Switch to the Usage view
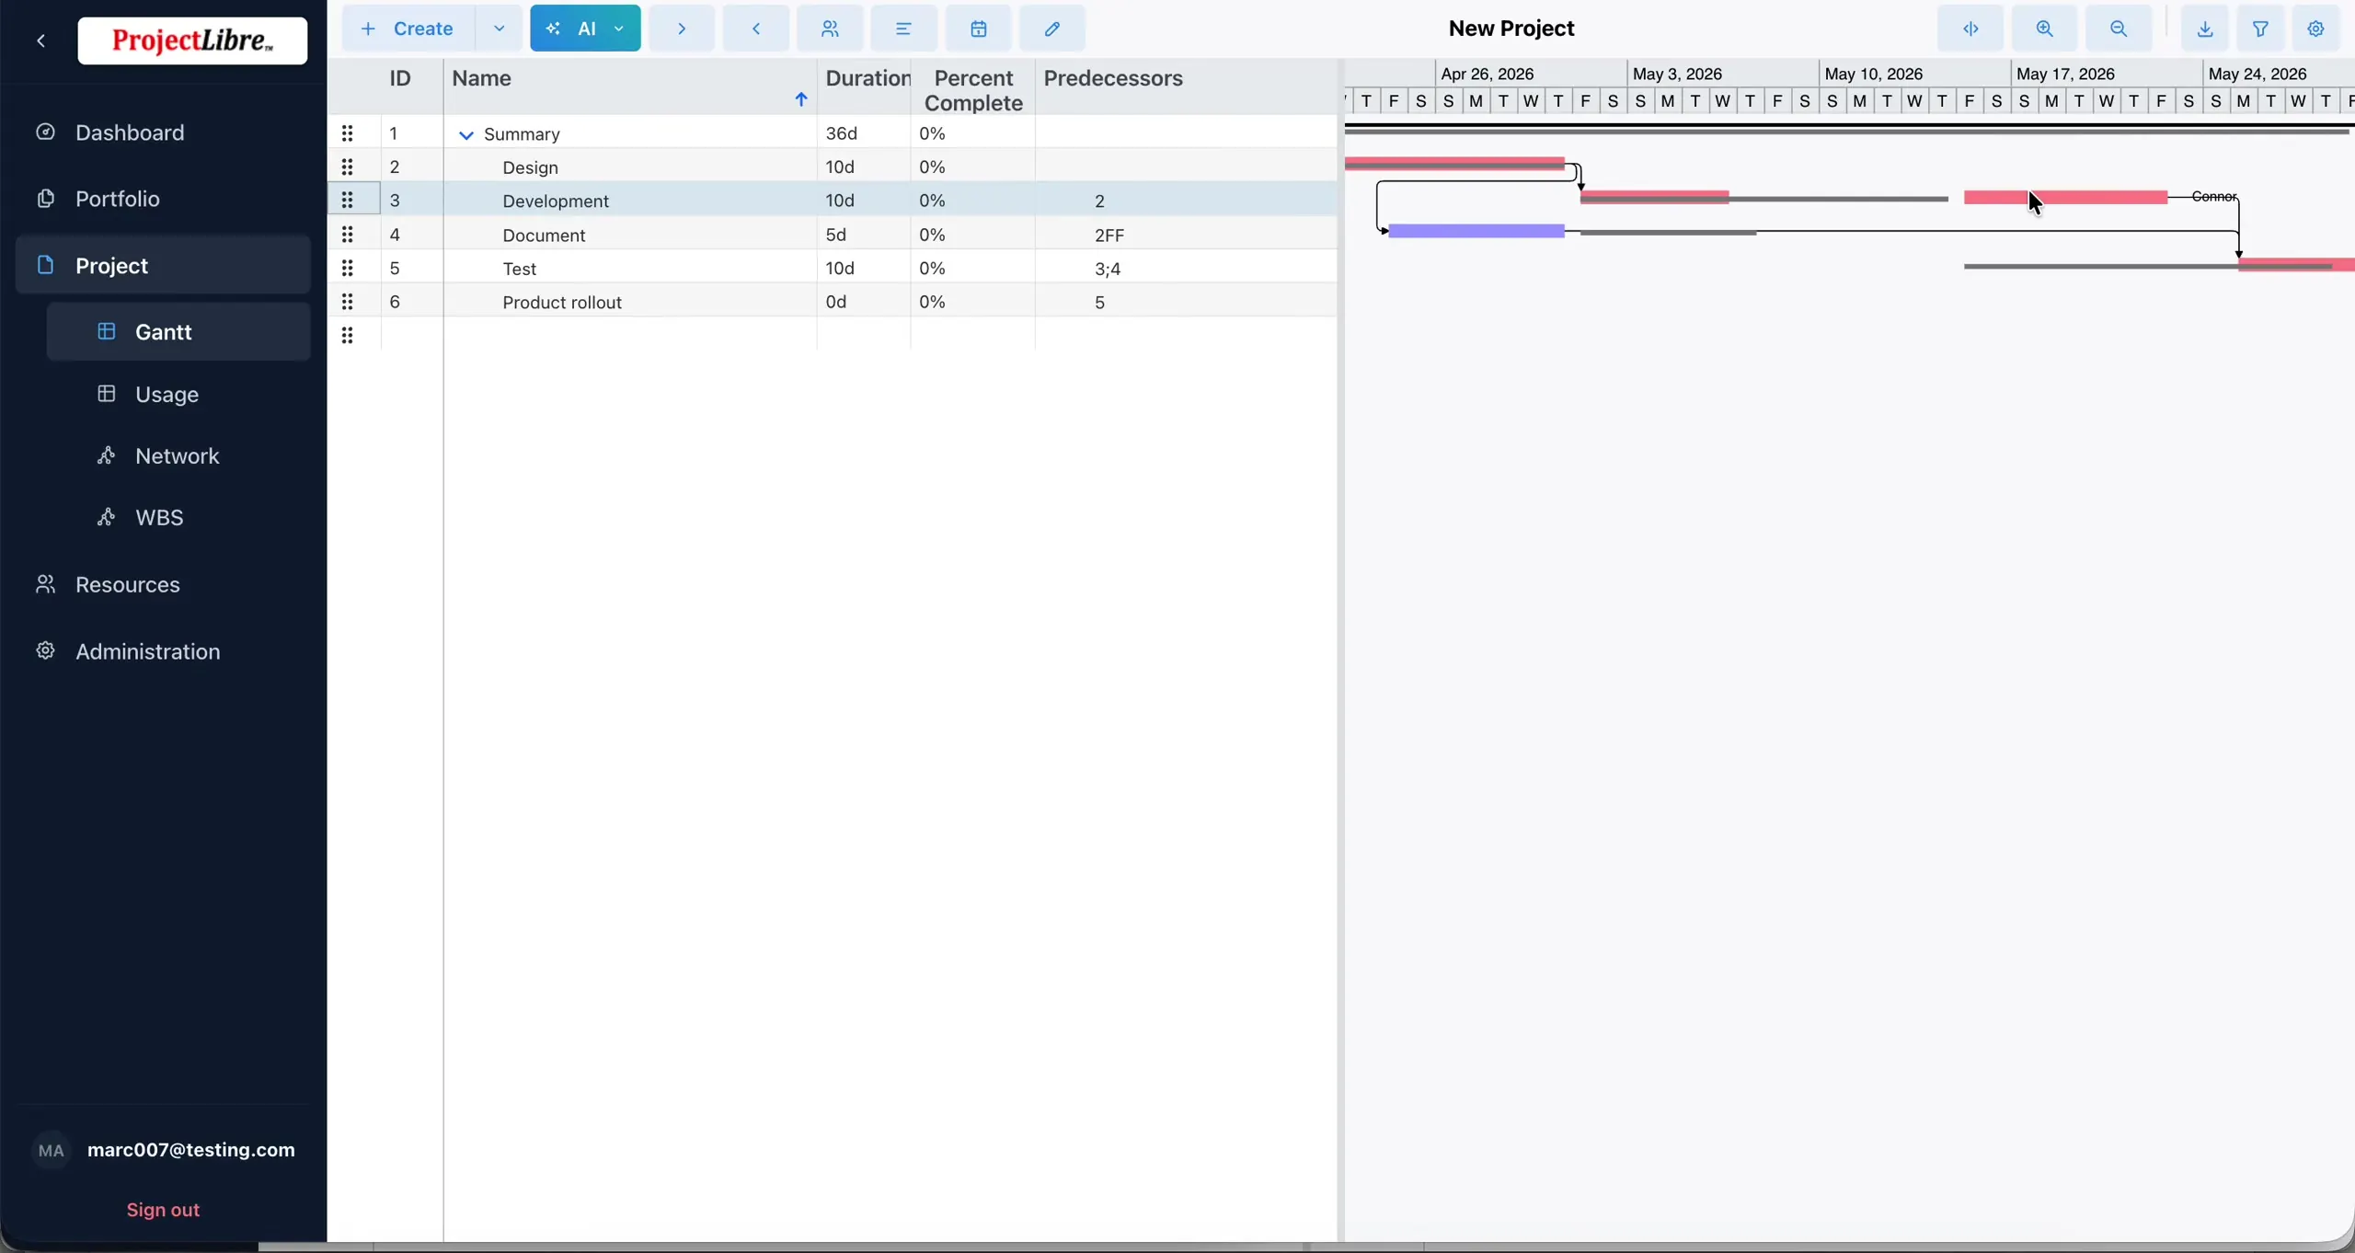The image size is (2355, 1253). [x=178, y=394]
